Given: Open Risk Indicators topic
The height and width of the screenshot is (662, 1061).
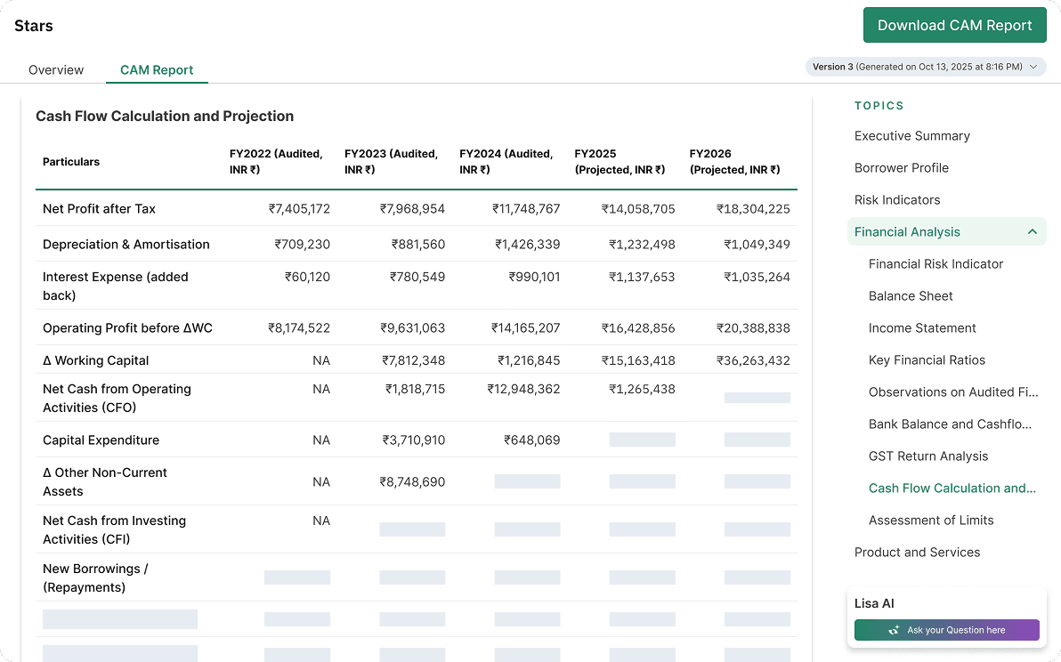Looking at the screenshot, I should 897,199.
